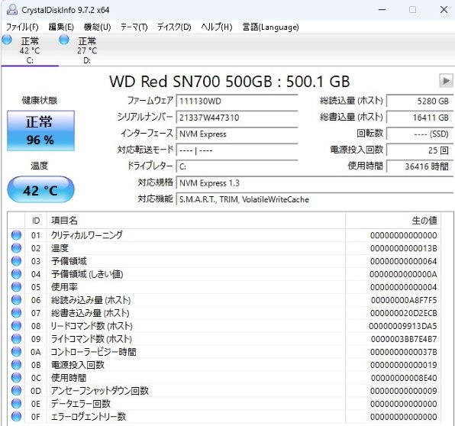Open the 言語(Language) menu

pos(270,27)
